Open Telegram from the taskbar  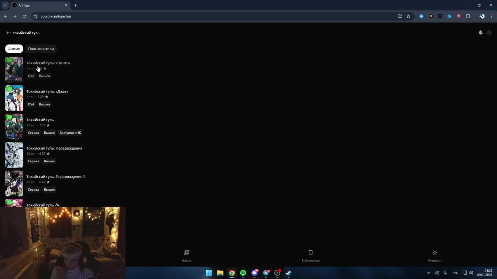[266, 273]
